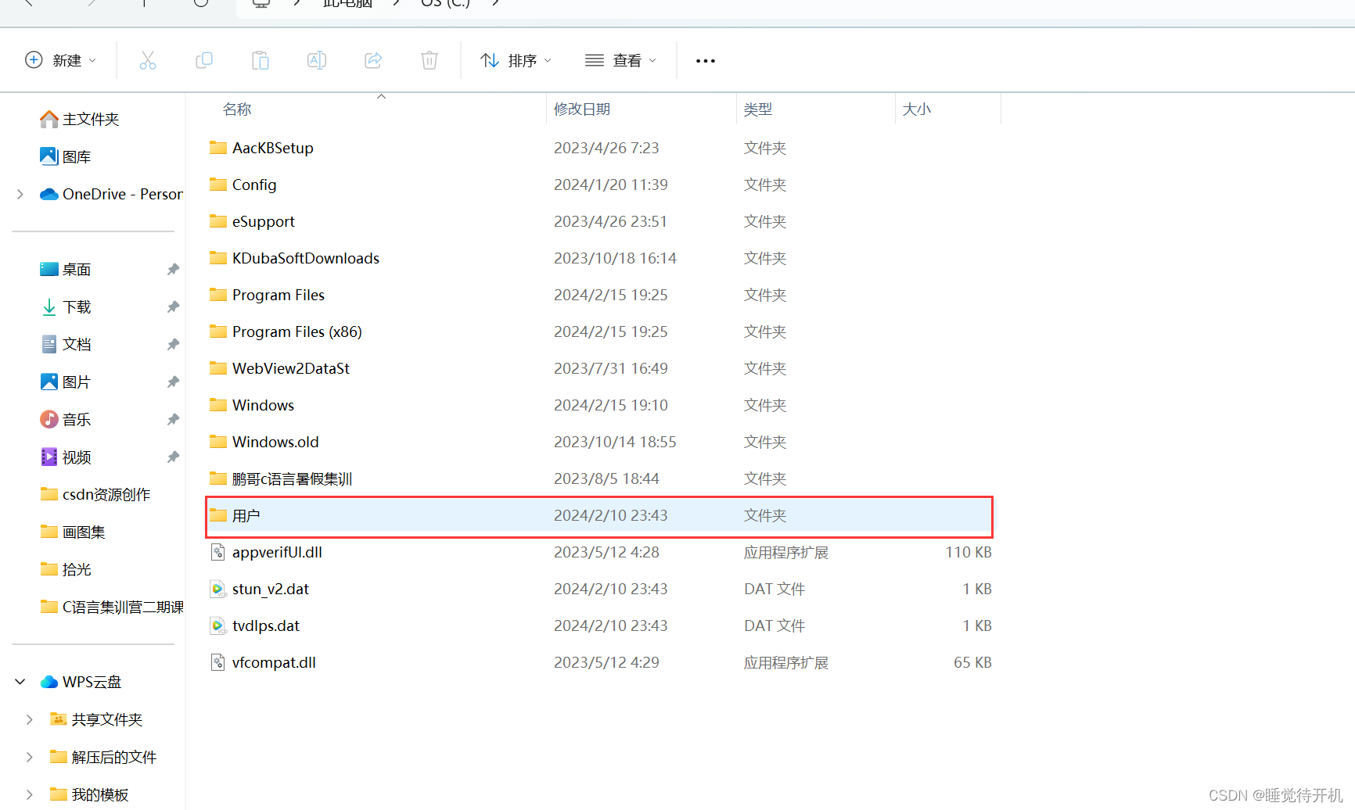Select 图库 gallery icon in sidebar
This screenshot has width=1355, height=810.
point(49,156)
